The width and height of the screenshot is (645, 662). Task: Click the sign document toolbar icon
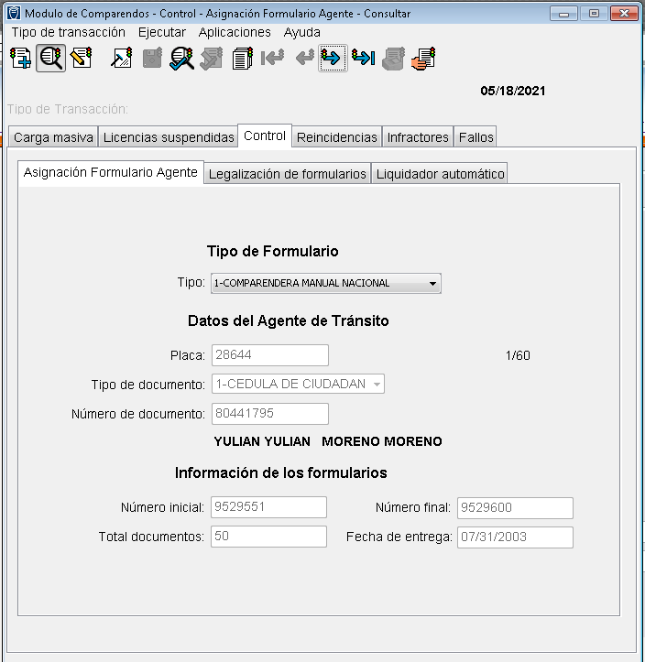point(121,59)
